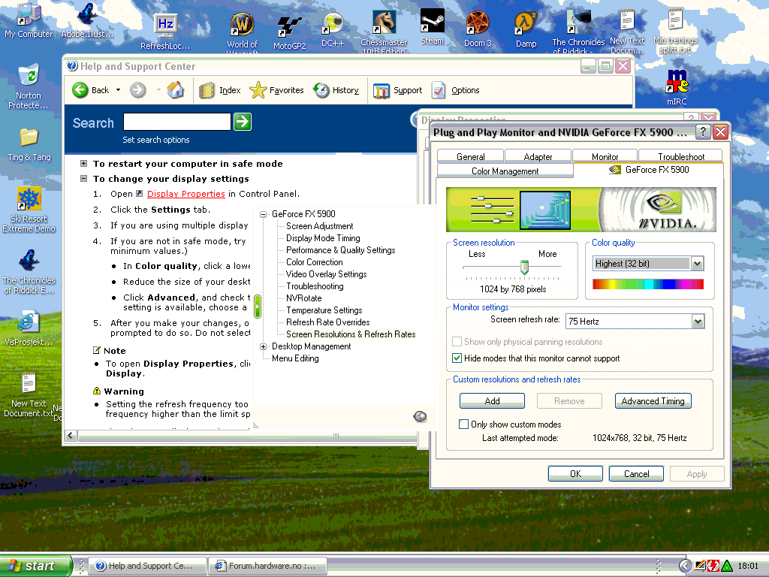Viewport: 769px width, 577px height.
Task: Click the Screen resolution slider thumb
Action: pos(524,267)
